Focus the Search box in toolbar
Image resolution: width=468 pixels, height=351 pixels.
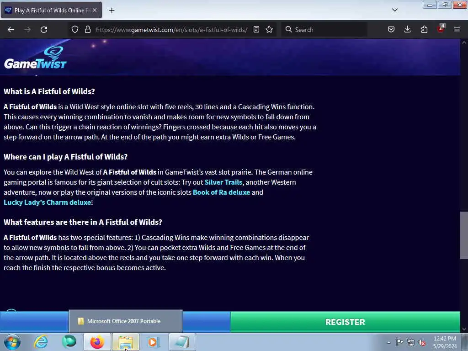tap(324, 30)
